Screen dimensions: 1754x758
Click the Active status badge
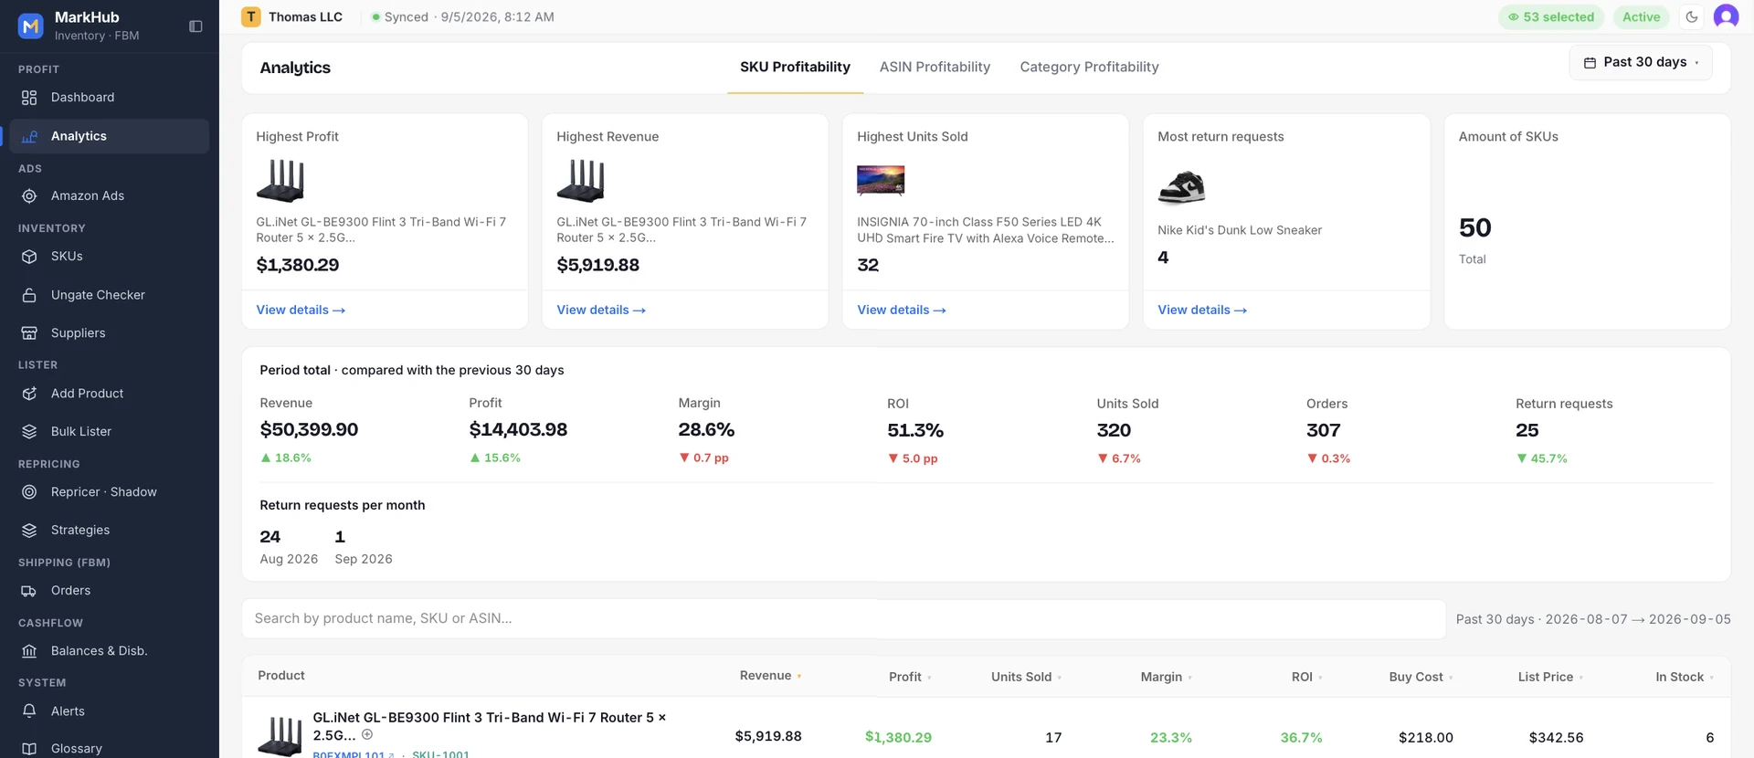pyautogui.click(x=1641, y=16)
